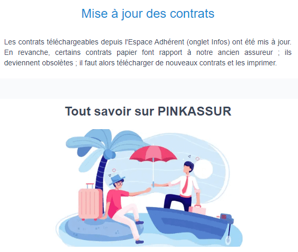Click the 'ancien assureur' phrase in the text

245,52
